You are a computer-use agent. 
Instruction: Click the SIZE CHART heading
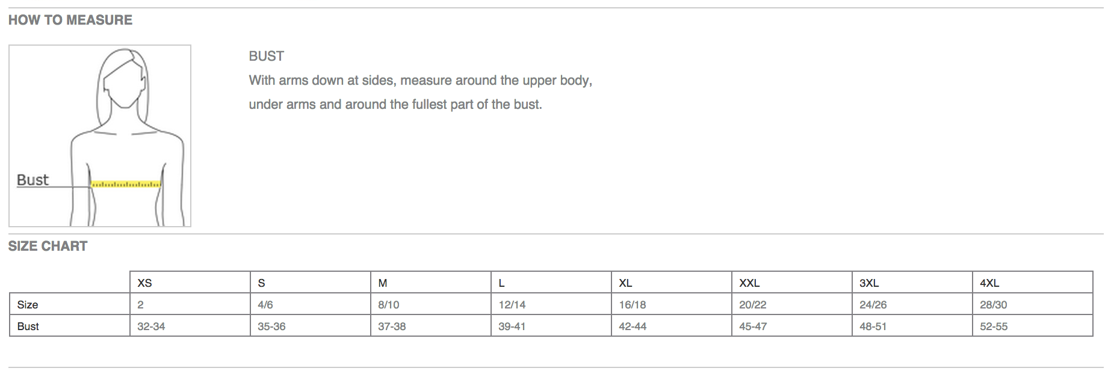coord(48,246)
